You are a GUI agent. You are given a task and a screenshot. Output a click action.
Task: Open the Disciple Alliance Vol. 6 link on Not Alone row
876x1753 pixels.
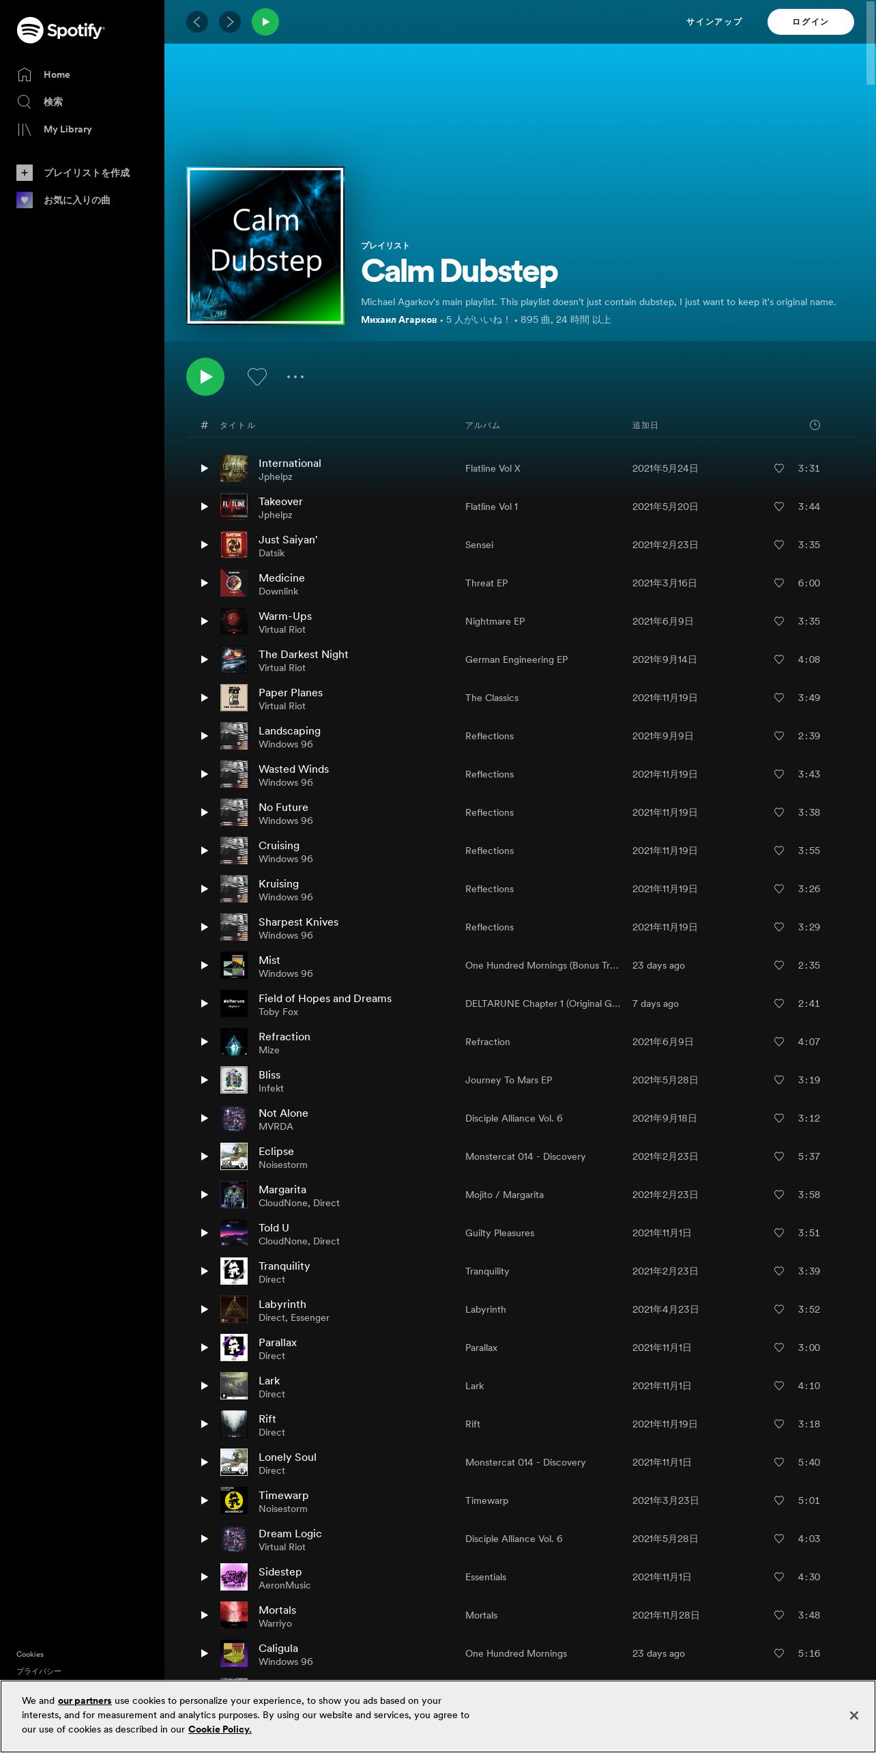click(514, 1118)
